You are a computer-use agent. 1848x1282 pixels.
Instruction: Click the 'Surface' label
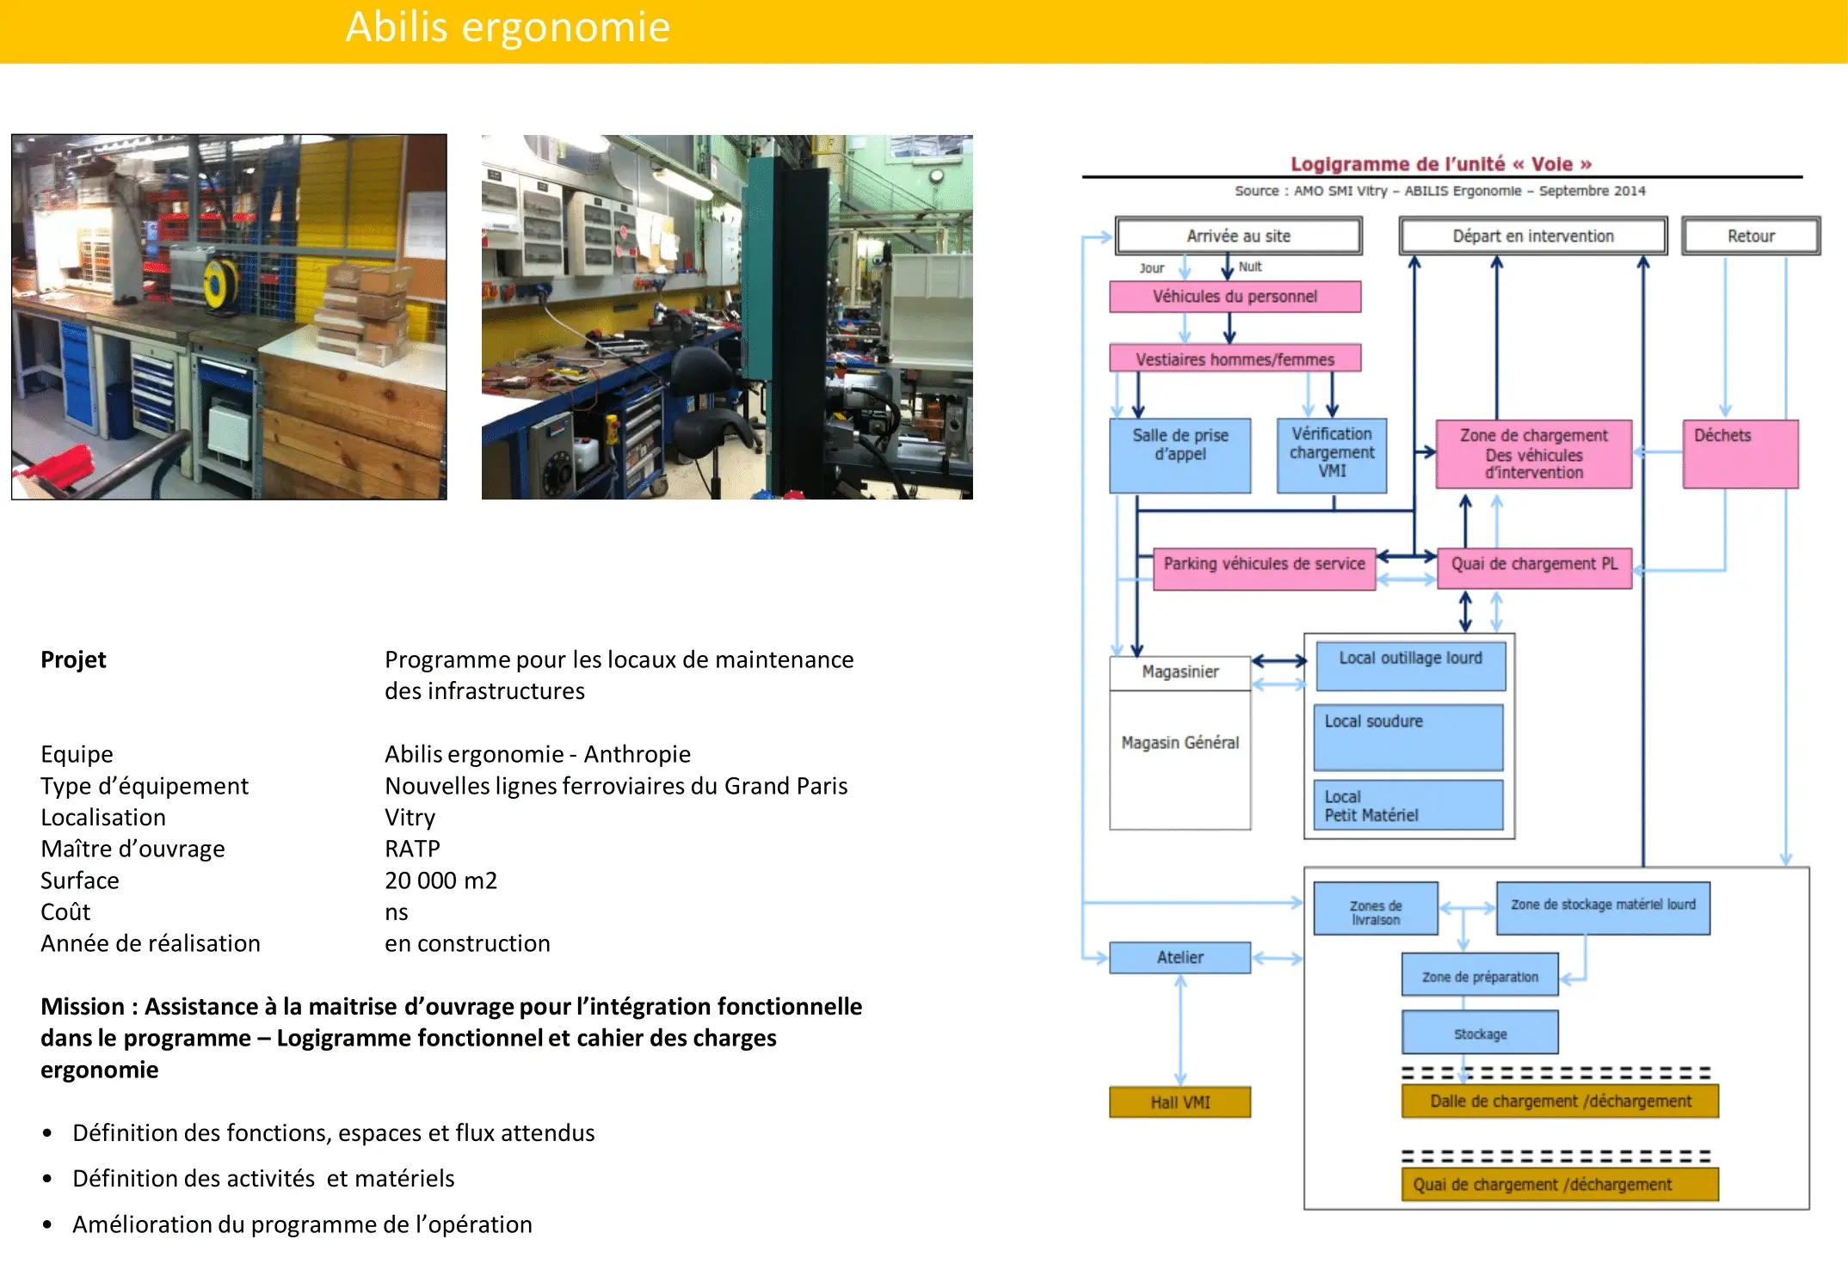pyautogui.click(x=80, y=880)
